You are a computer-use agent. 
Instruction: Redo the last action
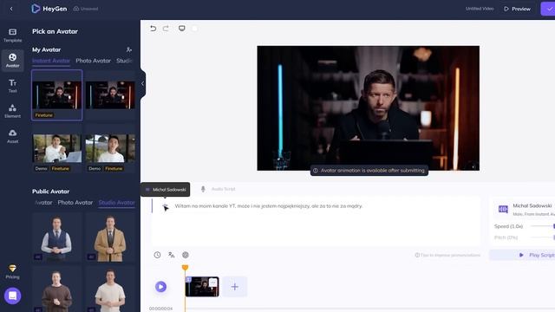tap(166, 29)
